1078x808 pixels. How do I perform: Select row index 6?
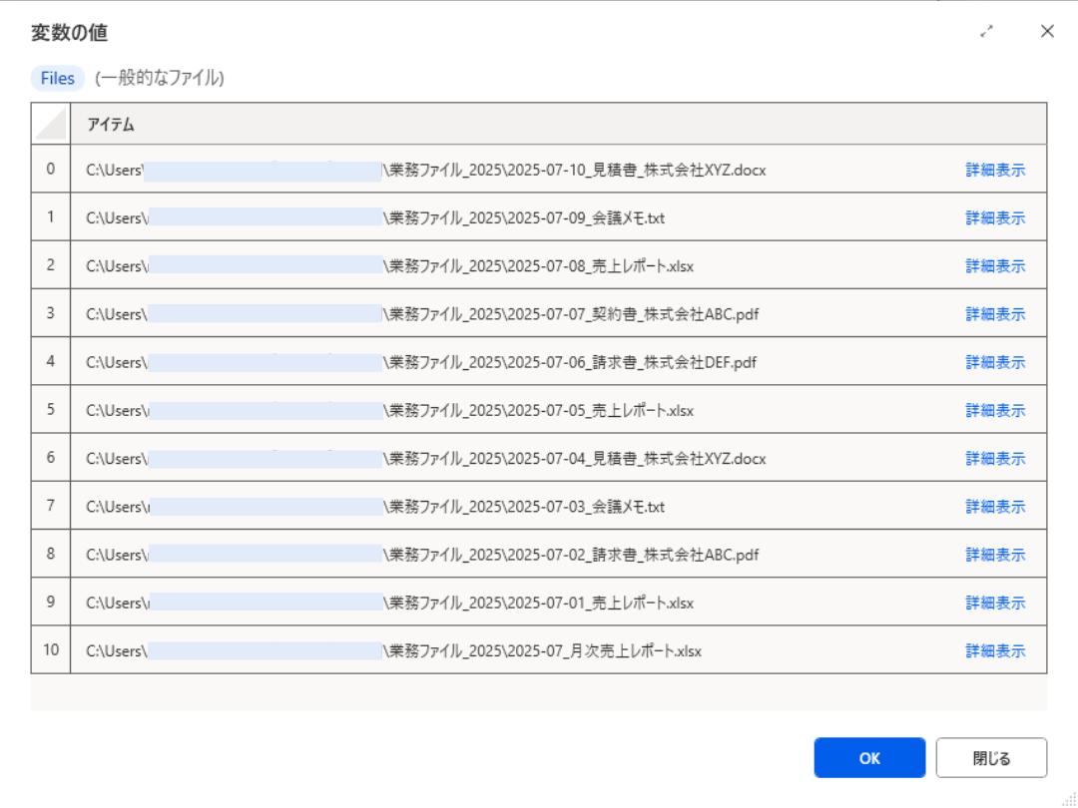(x=51, y=458)
